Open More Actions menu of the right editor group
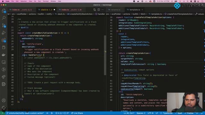The width and height of the screenshot is (205, 115). (x=201, y=10)
